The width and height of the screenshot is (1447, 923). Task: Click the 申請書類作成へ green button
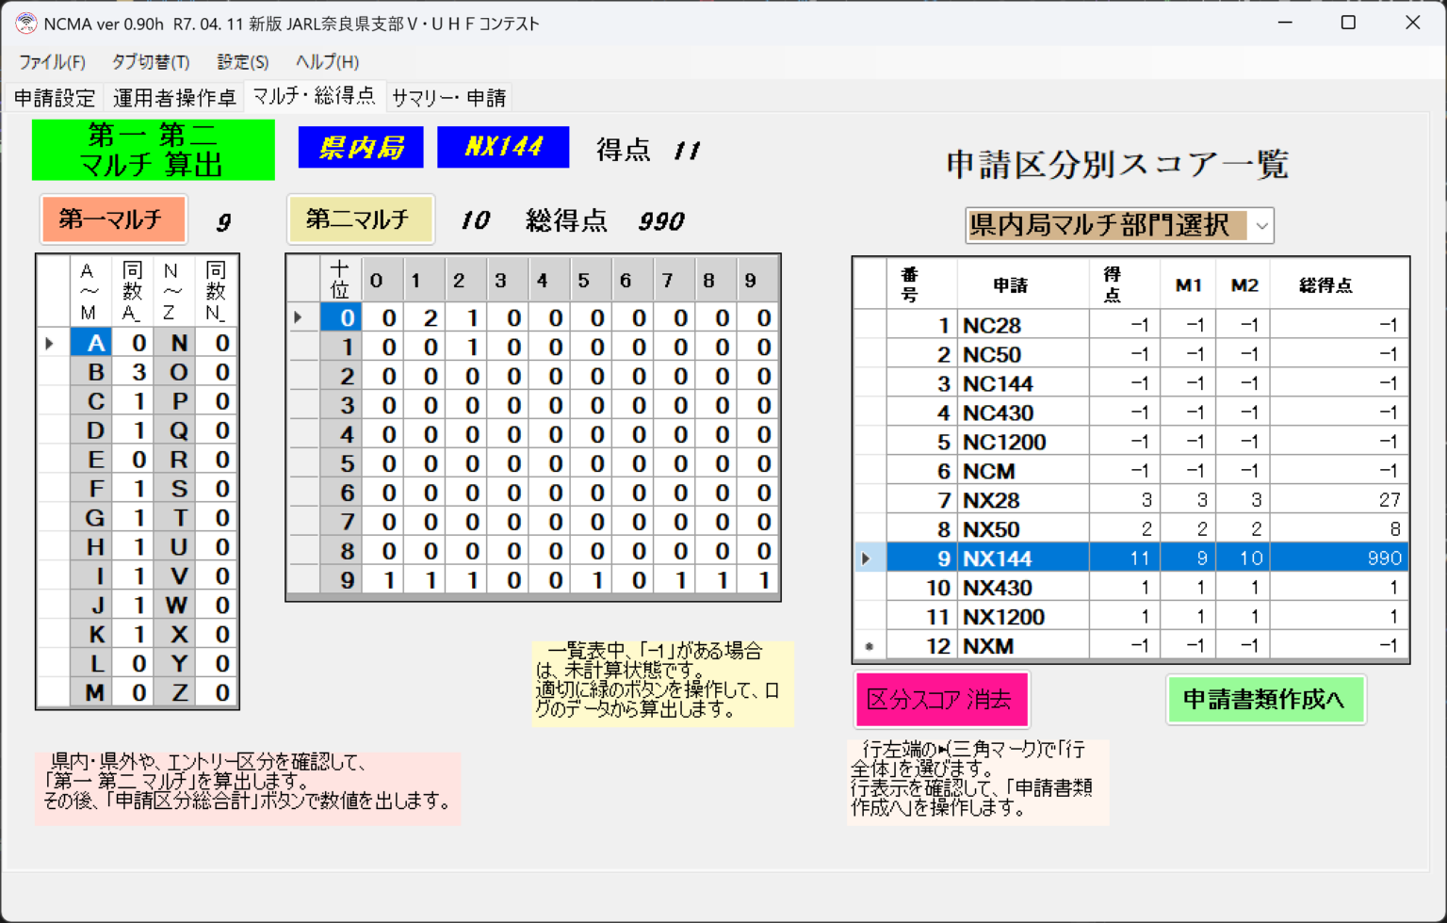pyautogui.click(x=1266, y=700)
